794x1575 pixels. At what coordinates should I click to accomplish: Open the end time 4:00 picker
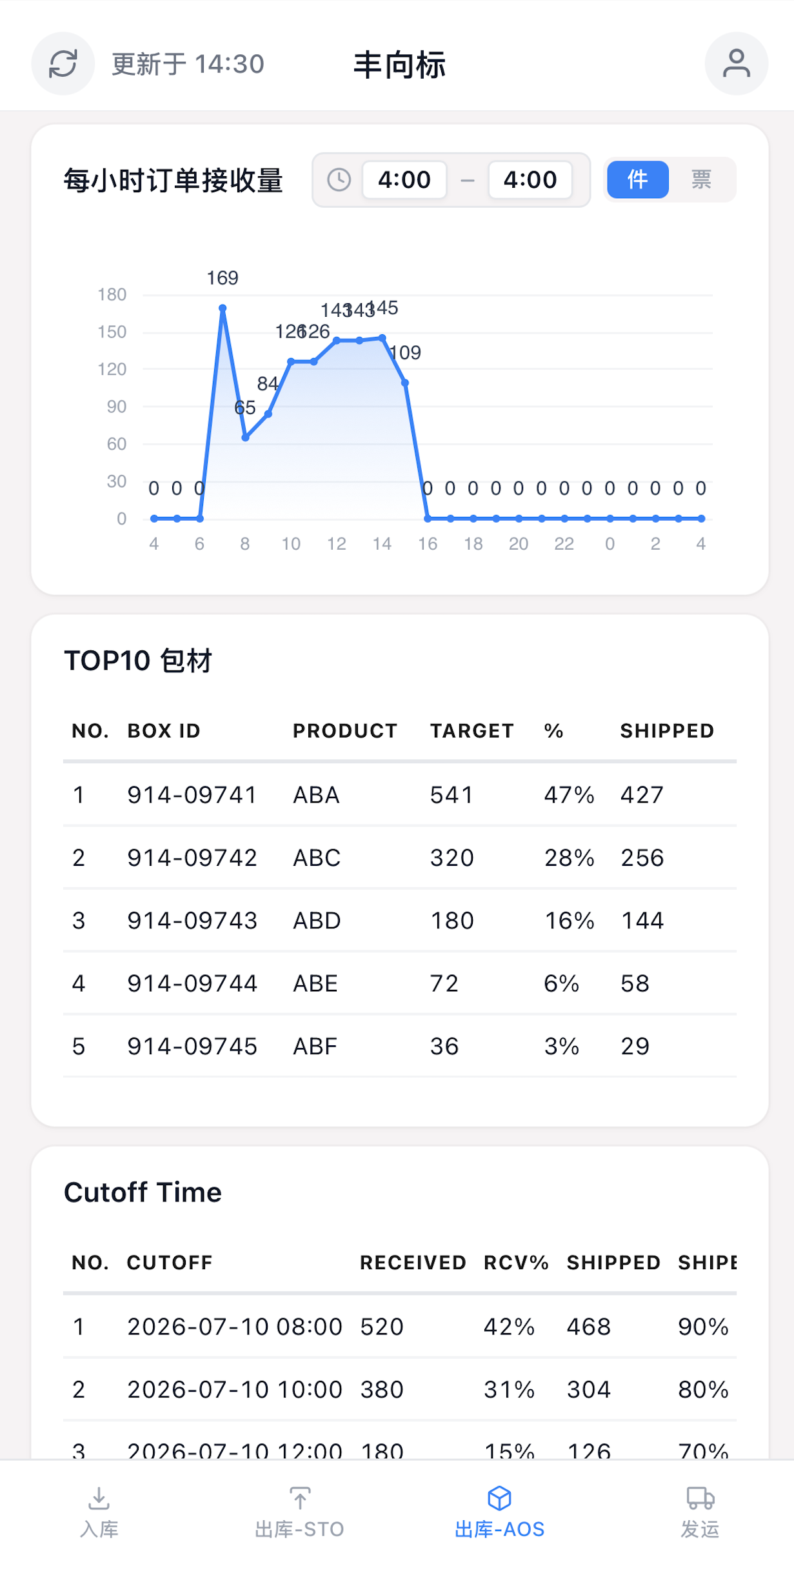(x=530, y=180)
